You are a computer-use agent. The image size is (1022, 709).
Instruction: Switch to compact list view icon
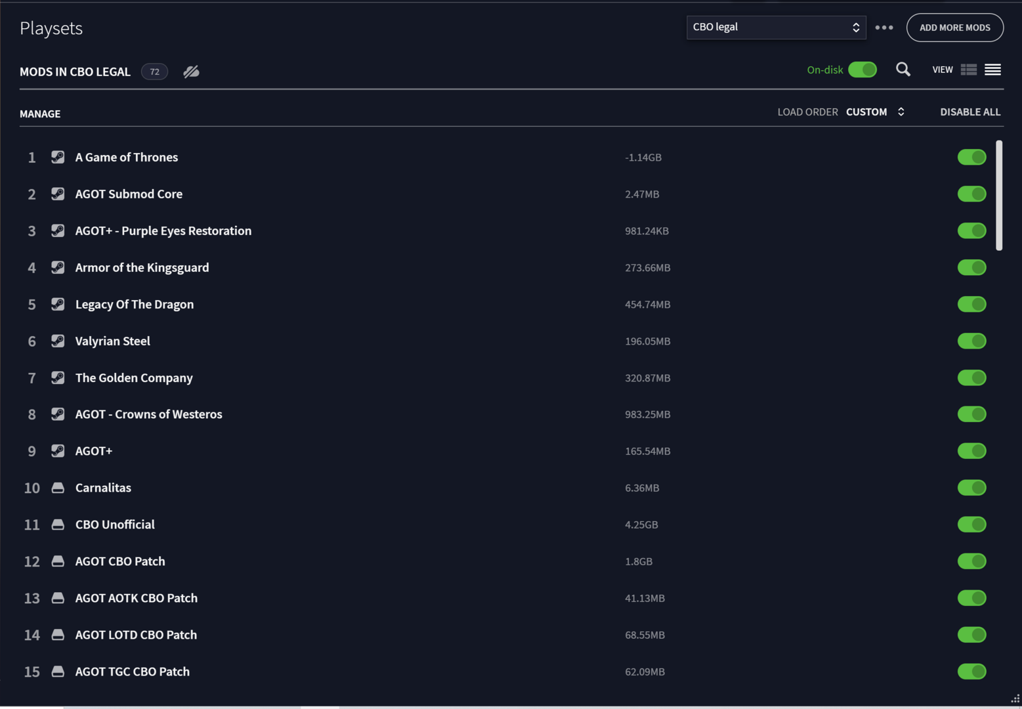(992, 70)
